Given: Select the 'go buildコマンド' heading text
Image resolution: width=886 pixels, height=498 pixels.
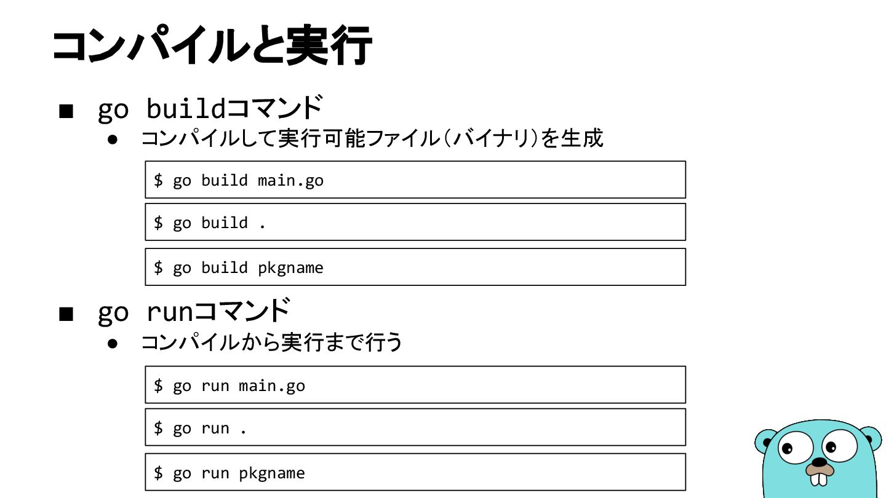Looking at the screenshot, I should 210,108.
